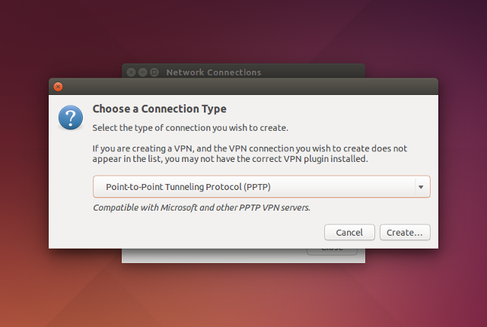Click the 'Compatible with Microsoft' description text
Viewport: 487px width, 327px height.
click(x=202, y=208)
